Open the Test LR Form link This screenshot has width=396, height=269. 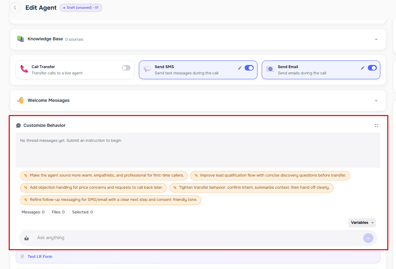(x=39, y=256)
